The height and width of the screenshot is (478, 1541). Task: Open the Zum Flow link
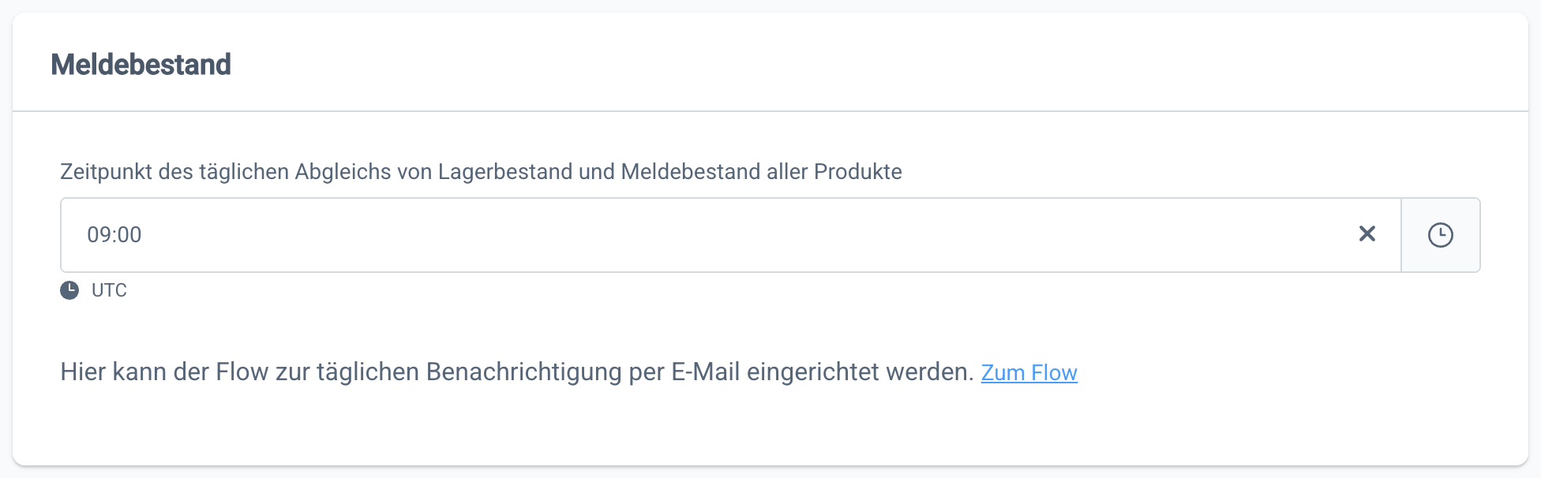click(x=1029, y=372)
